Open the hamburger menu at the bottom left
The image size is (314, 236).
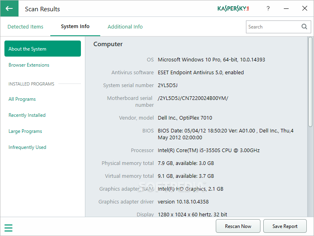(x=8, y=228)
